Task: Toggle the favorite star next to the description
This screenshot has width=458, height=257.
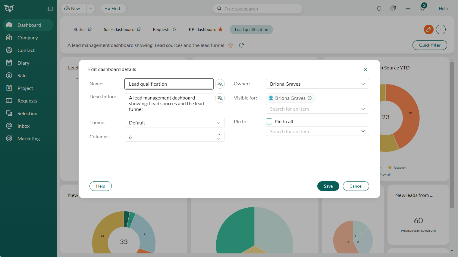Action: pos(231,45)
